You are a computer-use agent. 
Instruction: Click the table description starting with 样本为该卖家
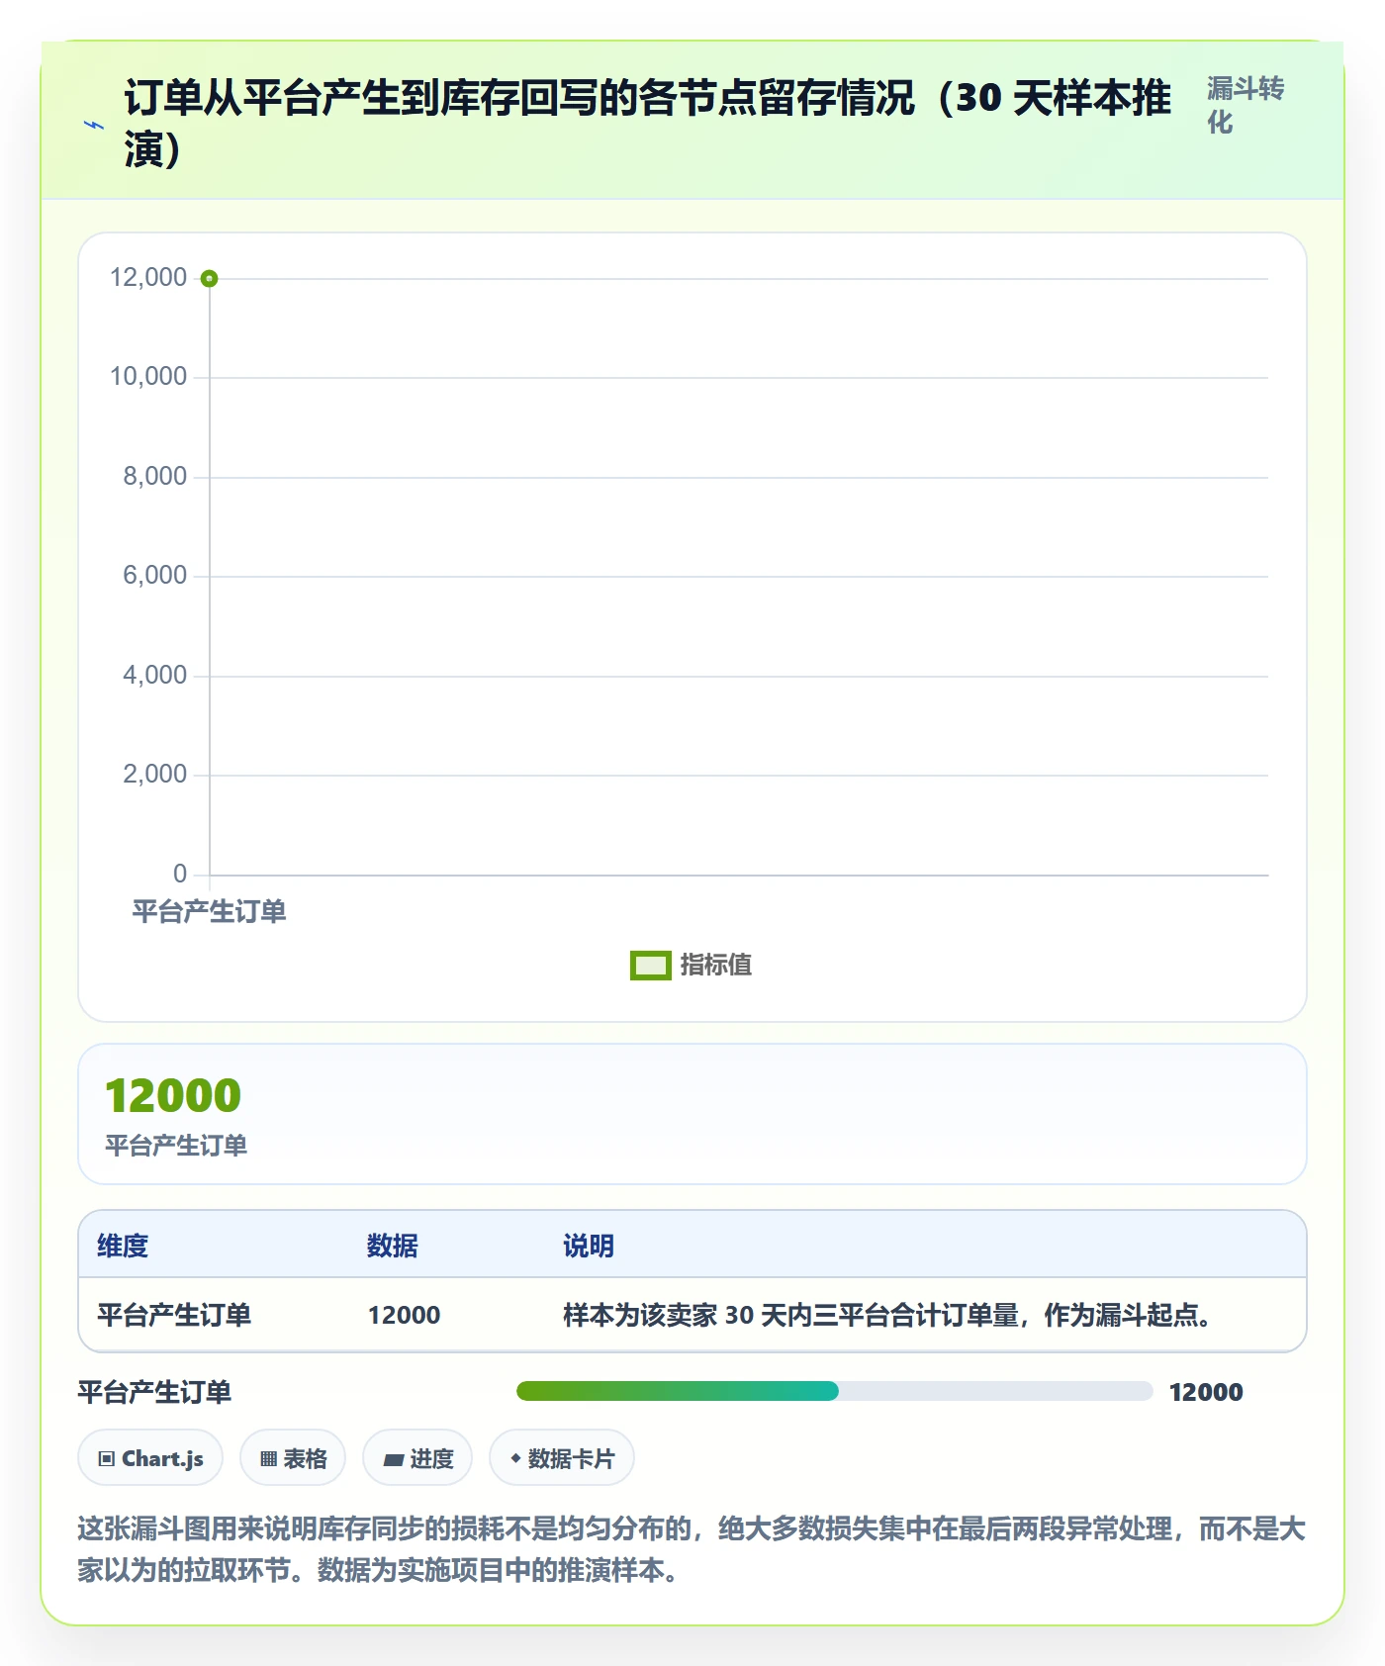[889, 1315]
